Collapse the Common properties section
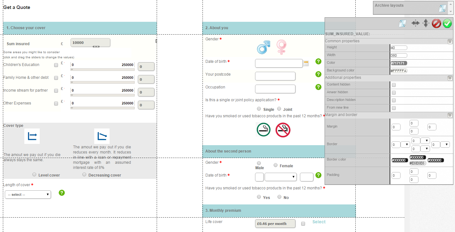The image size is (455, 232). (450, 41)
